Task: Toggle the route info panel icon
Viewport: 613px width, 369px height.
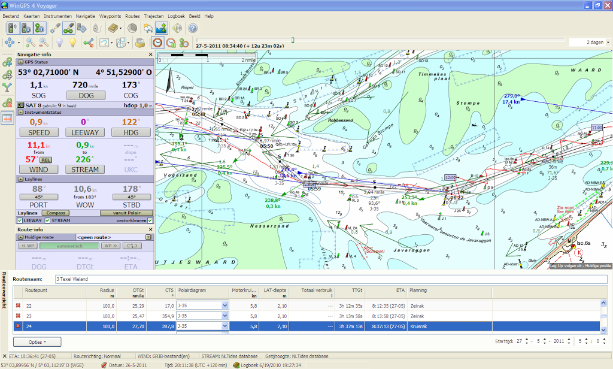Action: point(40,28)
